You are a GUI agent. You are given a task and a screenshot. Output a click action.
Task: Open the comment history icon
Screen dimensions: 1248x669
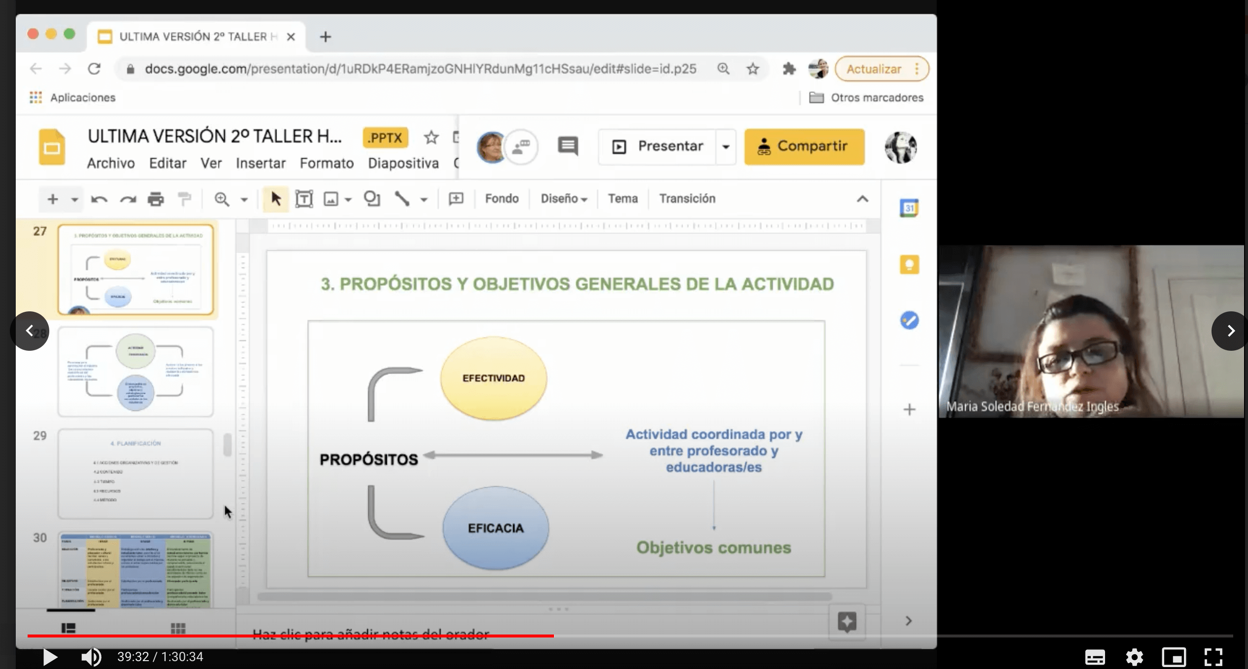[x=567, y=146]
